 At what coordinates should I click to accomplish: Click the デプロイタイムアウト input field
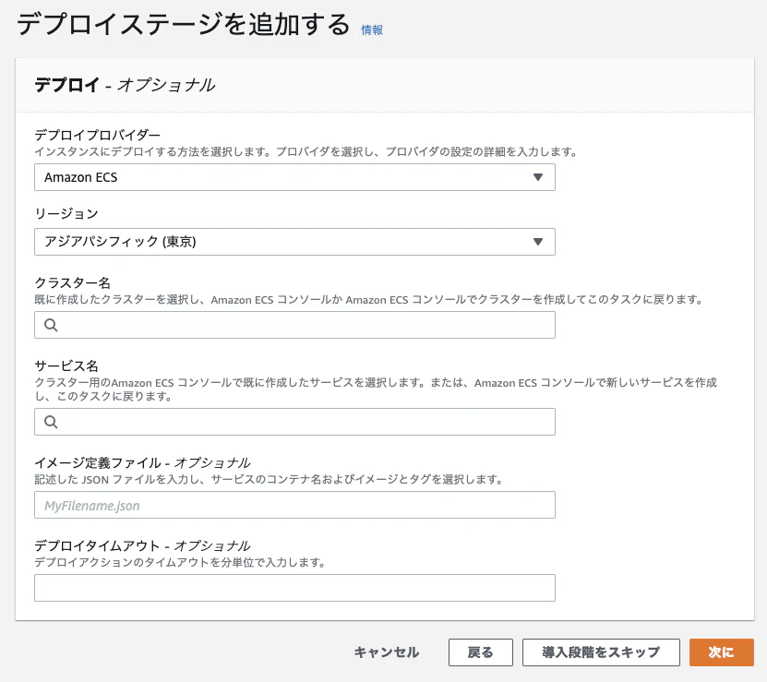[x=294, y=588]
